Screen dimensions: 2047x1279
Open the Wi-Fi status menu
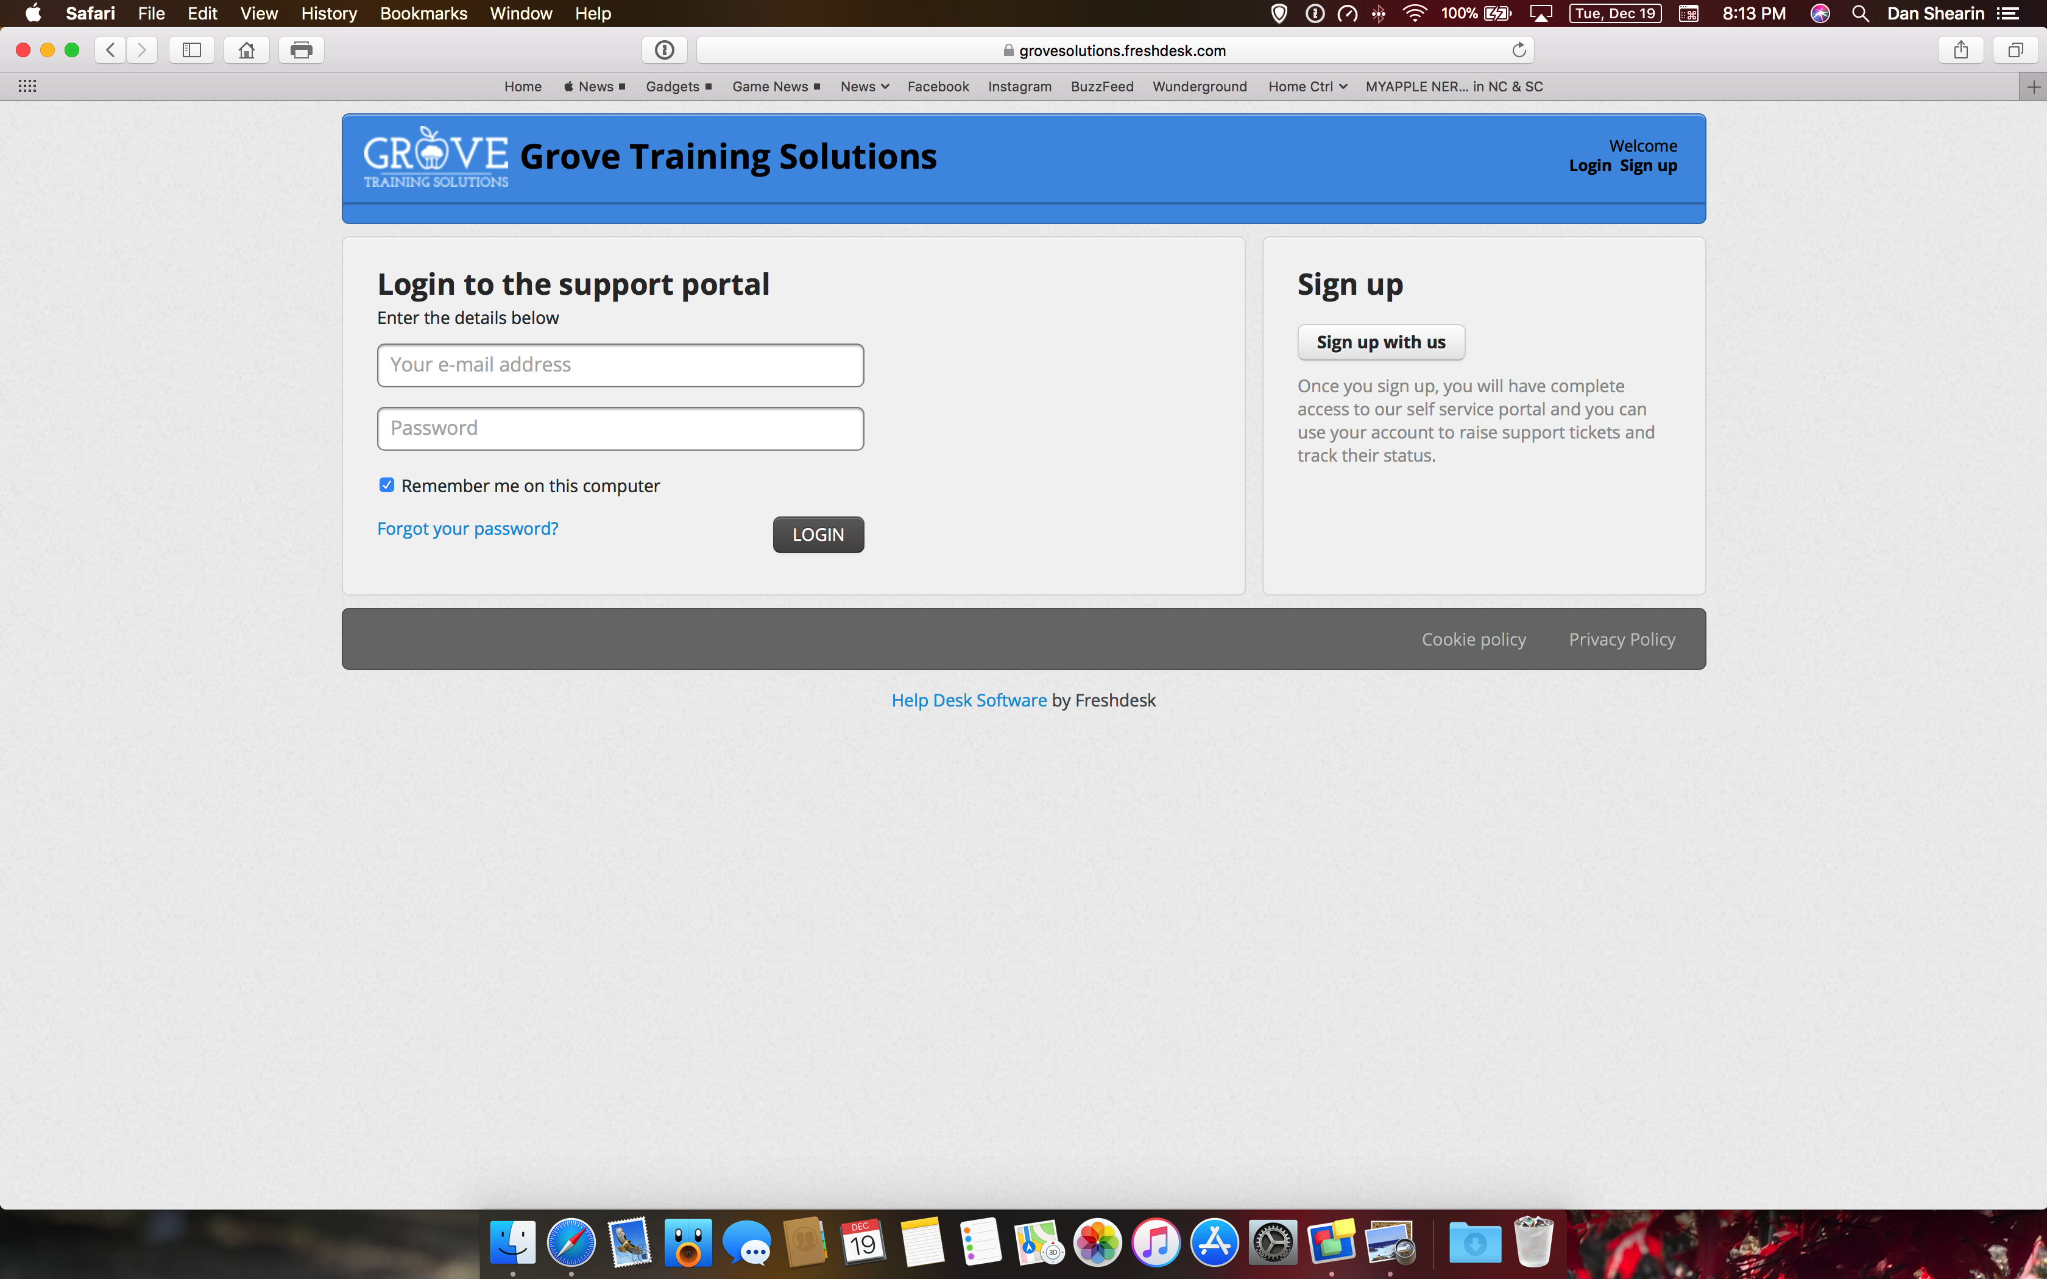click(x=1414, y=13)
